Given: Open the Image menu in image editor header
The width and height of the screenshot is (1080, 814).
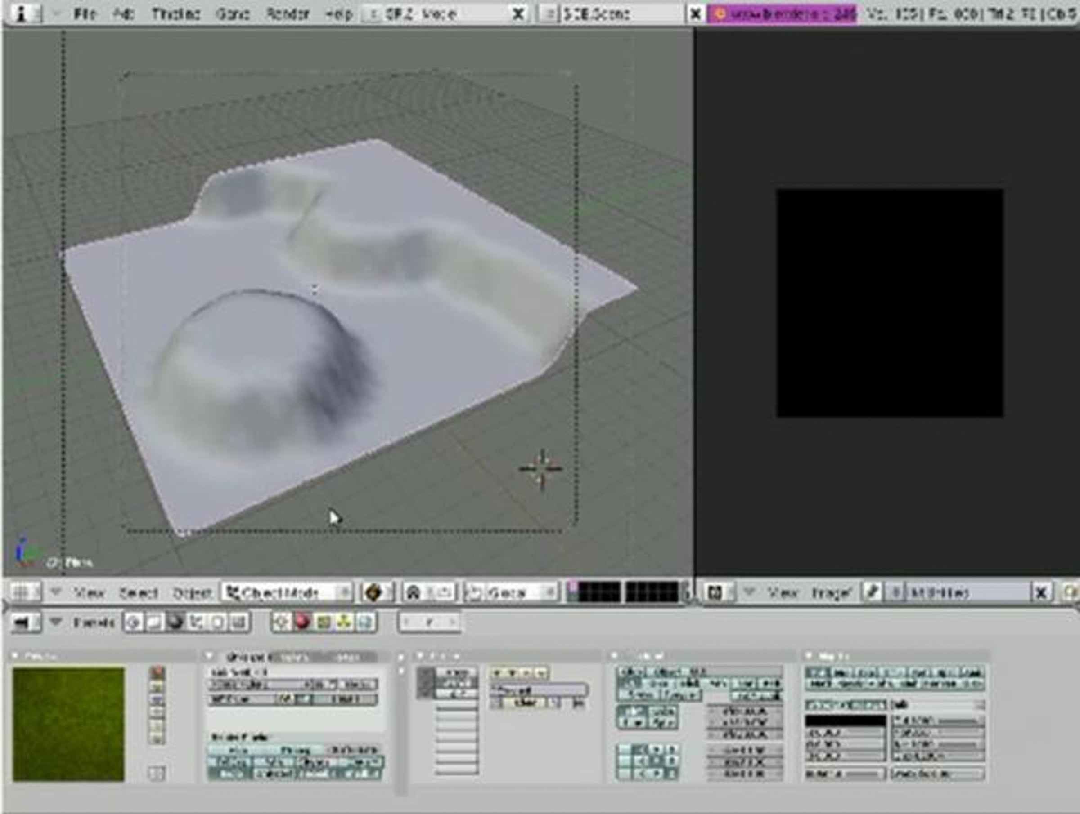Looking at the screenshot, I should (x=832, y=593).
